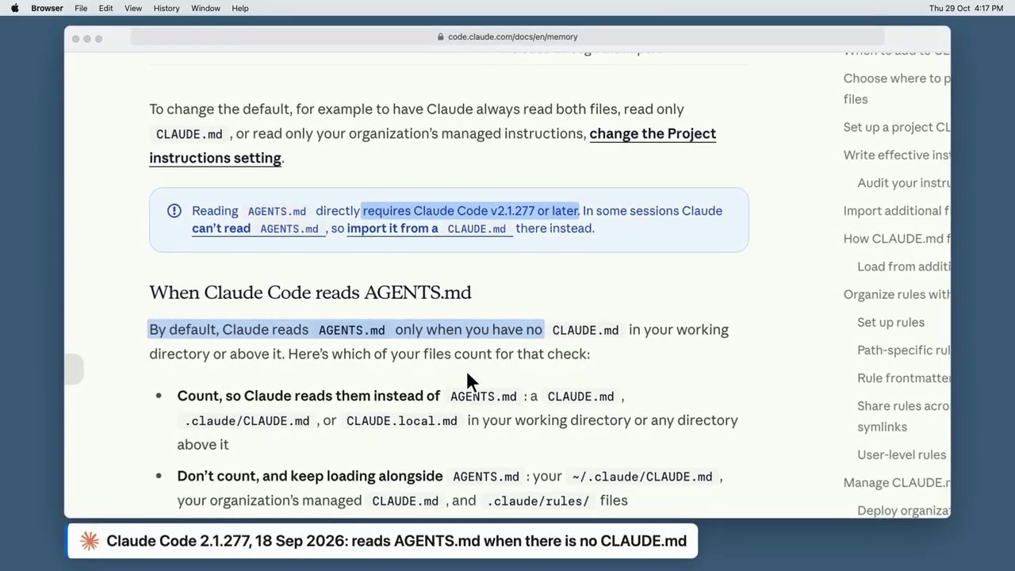Screen dimensions: 1015x571
Task: Select "Set up rules" in the sidebar
Action: [891, 322]
